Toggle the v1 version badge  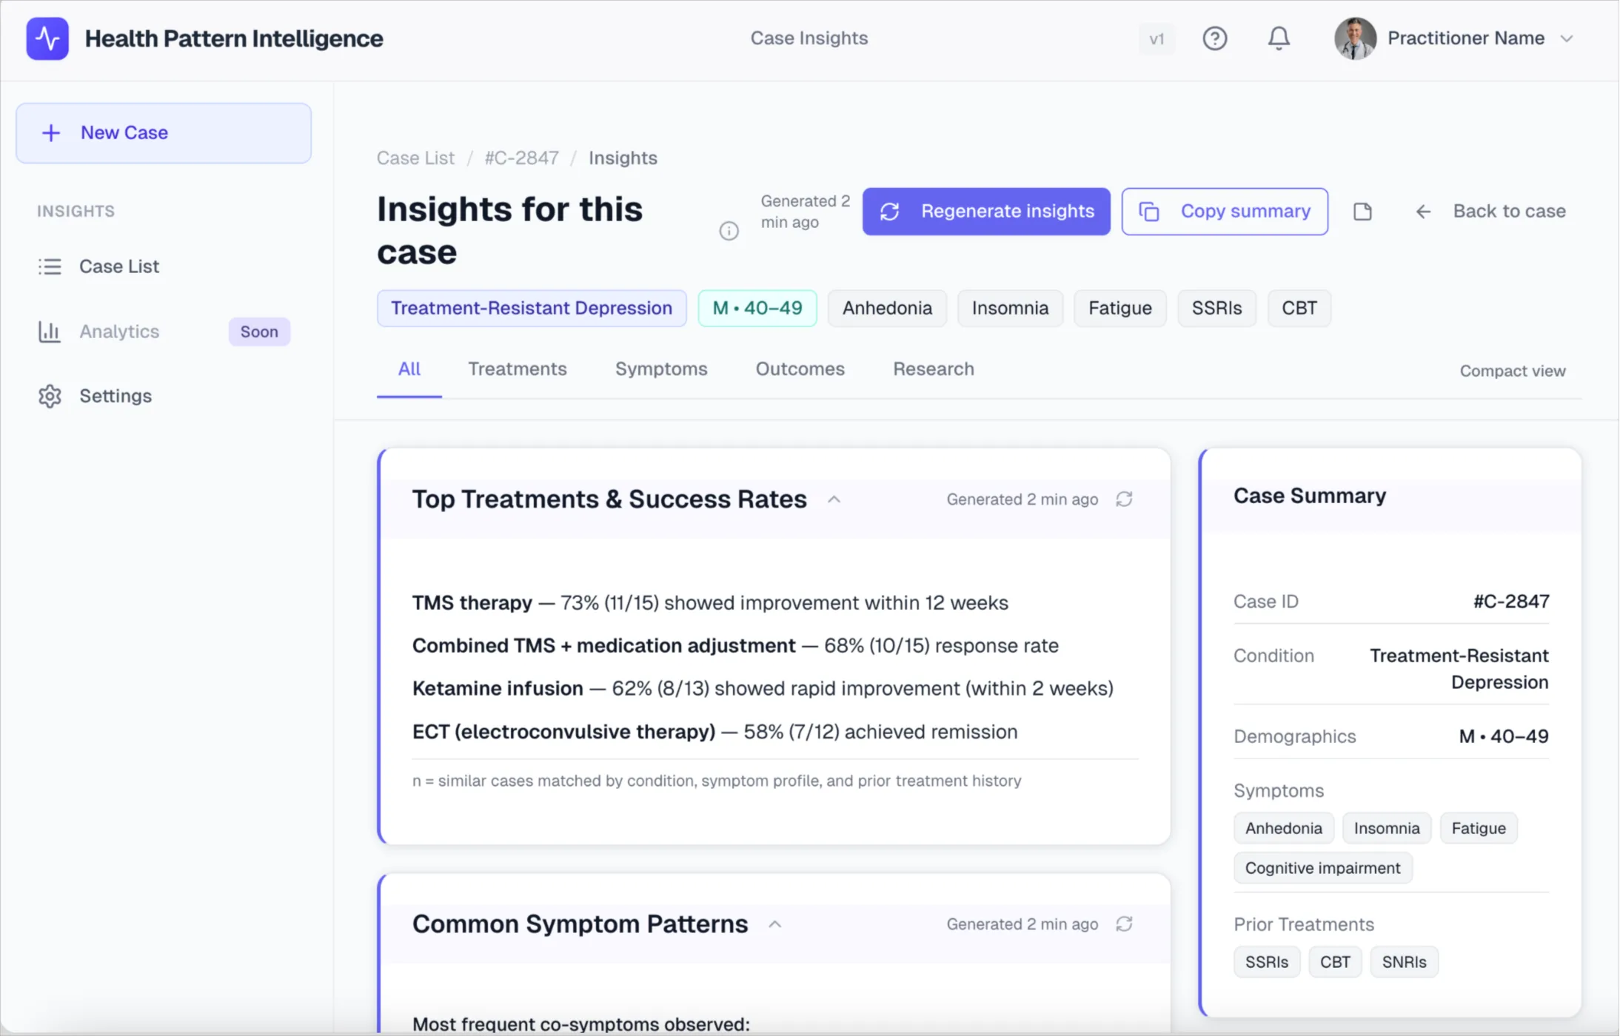[x=1157, y=38]
